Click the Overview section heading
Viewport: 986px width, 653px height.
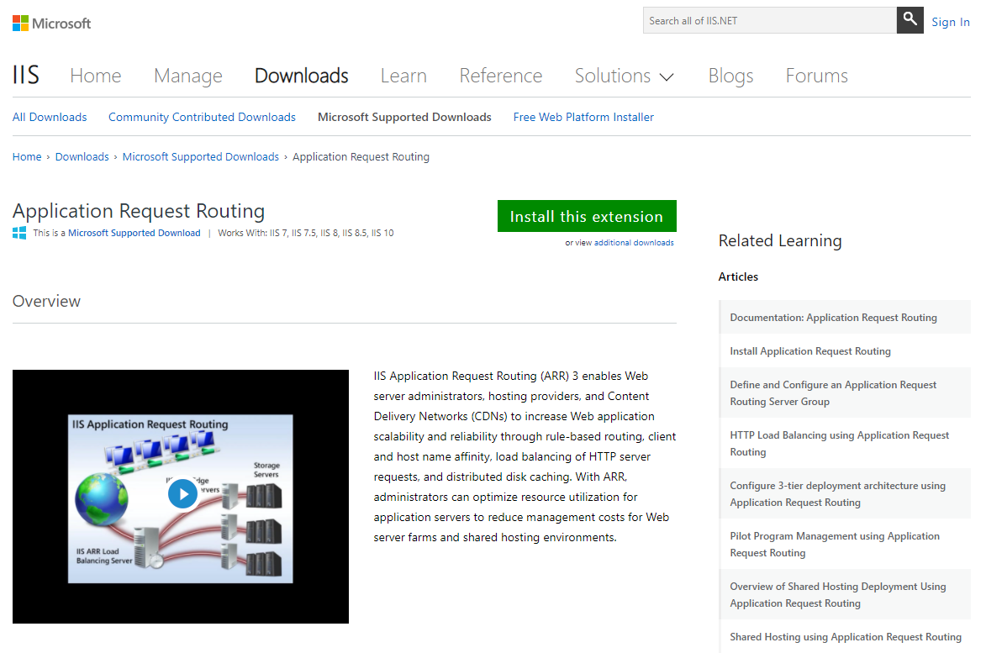click(46, 301)
